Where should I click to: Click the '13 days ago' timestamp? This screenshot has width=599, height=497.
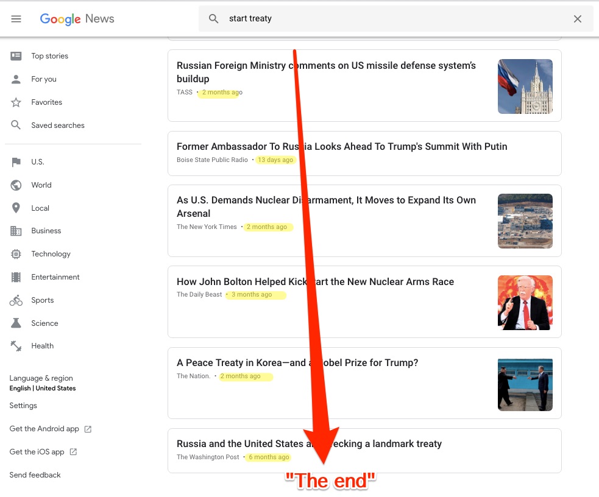(x=275, y=160)
